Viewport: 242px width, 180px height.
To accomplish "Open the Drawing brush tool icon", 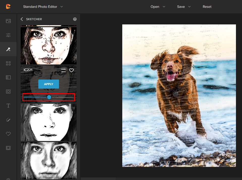I will [8, 120].
